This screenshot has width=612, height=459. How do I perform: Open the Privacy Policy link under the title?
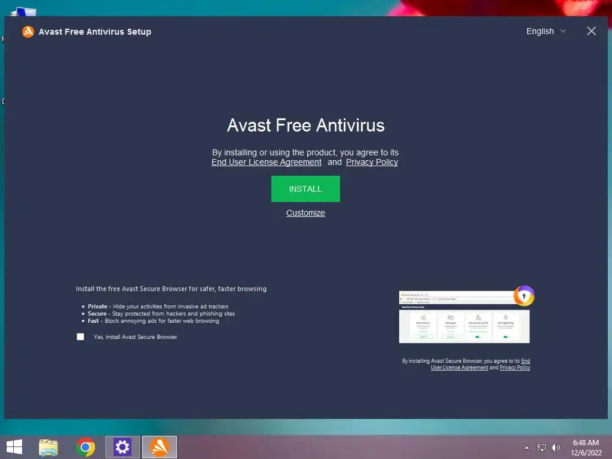pyautogui.click(x=372, y=162)
